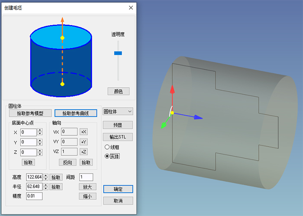Image resolution: width=303 pixels, height=216 pixels.
Task: Decrease 半径 with down spinner
Action: point(45,189)
